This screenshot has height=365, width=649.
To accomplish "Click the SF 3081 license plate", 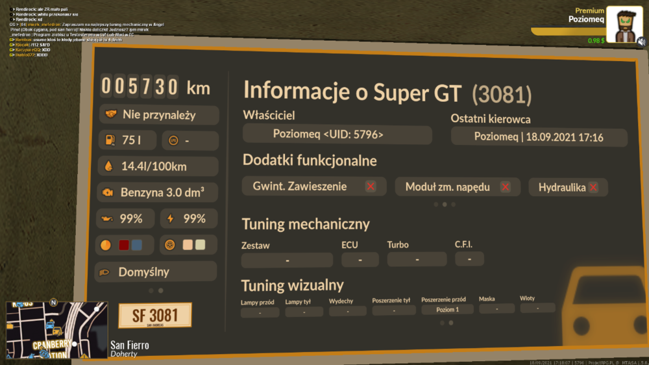I will tap(155, 316).
